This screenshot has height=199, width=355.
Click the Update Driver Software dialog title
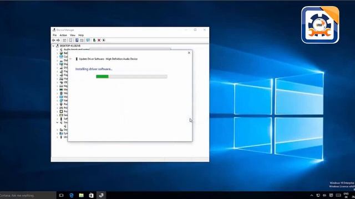click(108, 59)
